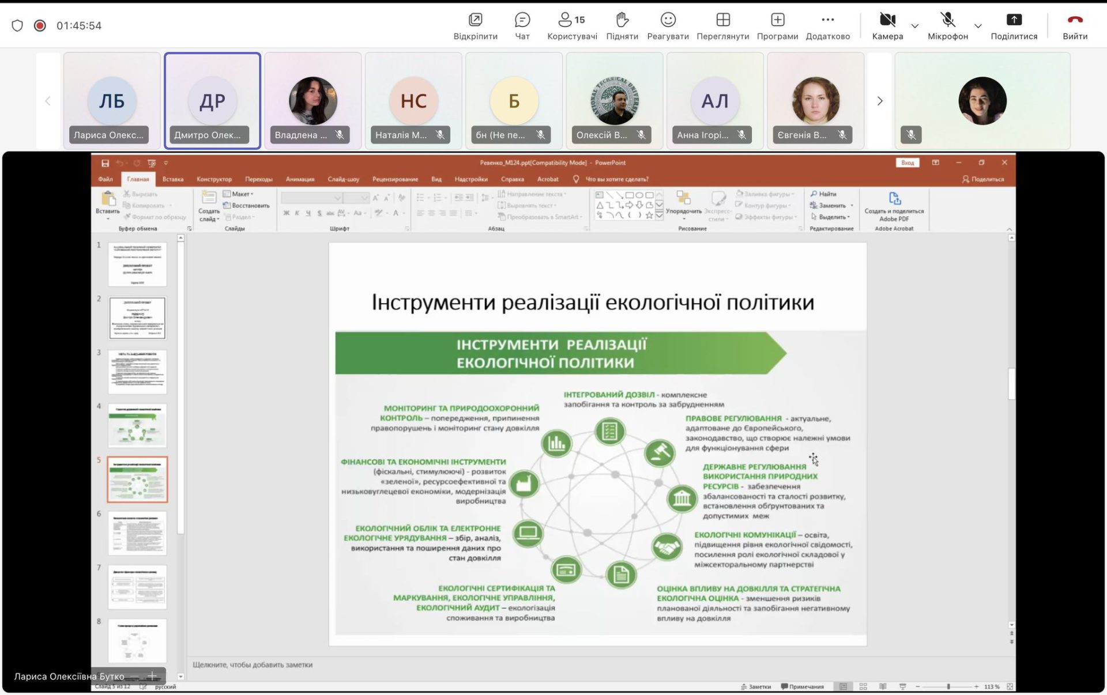This screenshot has height=695, width=1107.
Task: Click the recording indicator icon
Action: tap(40, 25)
